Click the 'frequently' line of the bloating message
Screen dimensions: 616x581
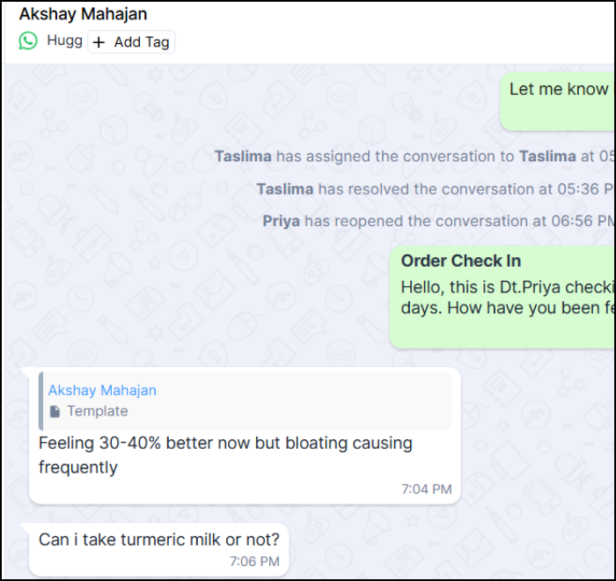(77, 467)
